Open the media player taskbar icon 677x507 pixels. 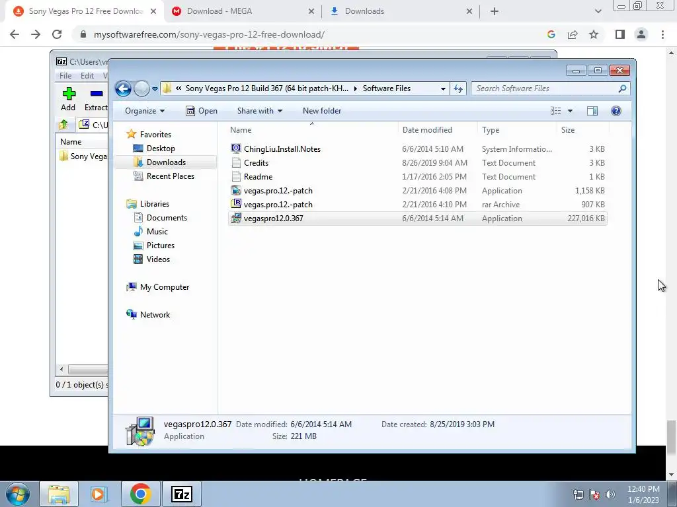[x=99, y=494]
